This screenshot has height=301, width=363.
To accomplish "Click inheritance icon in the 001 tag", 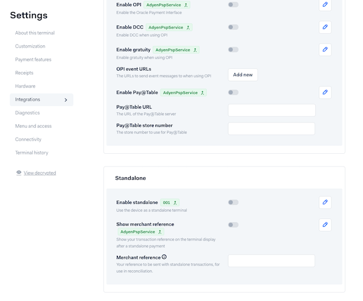I will [x=175, y=203].
